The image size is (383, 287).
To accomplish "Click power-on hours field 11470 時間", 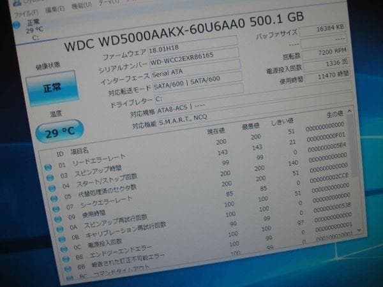I will click(327, 76).
